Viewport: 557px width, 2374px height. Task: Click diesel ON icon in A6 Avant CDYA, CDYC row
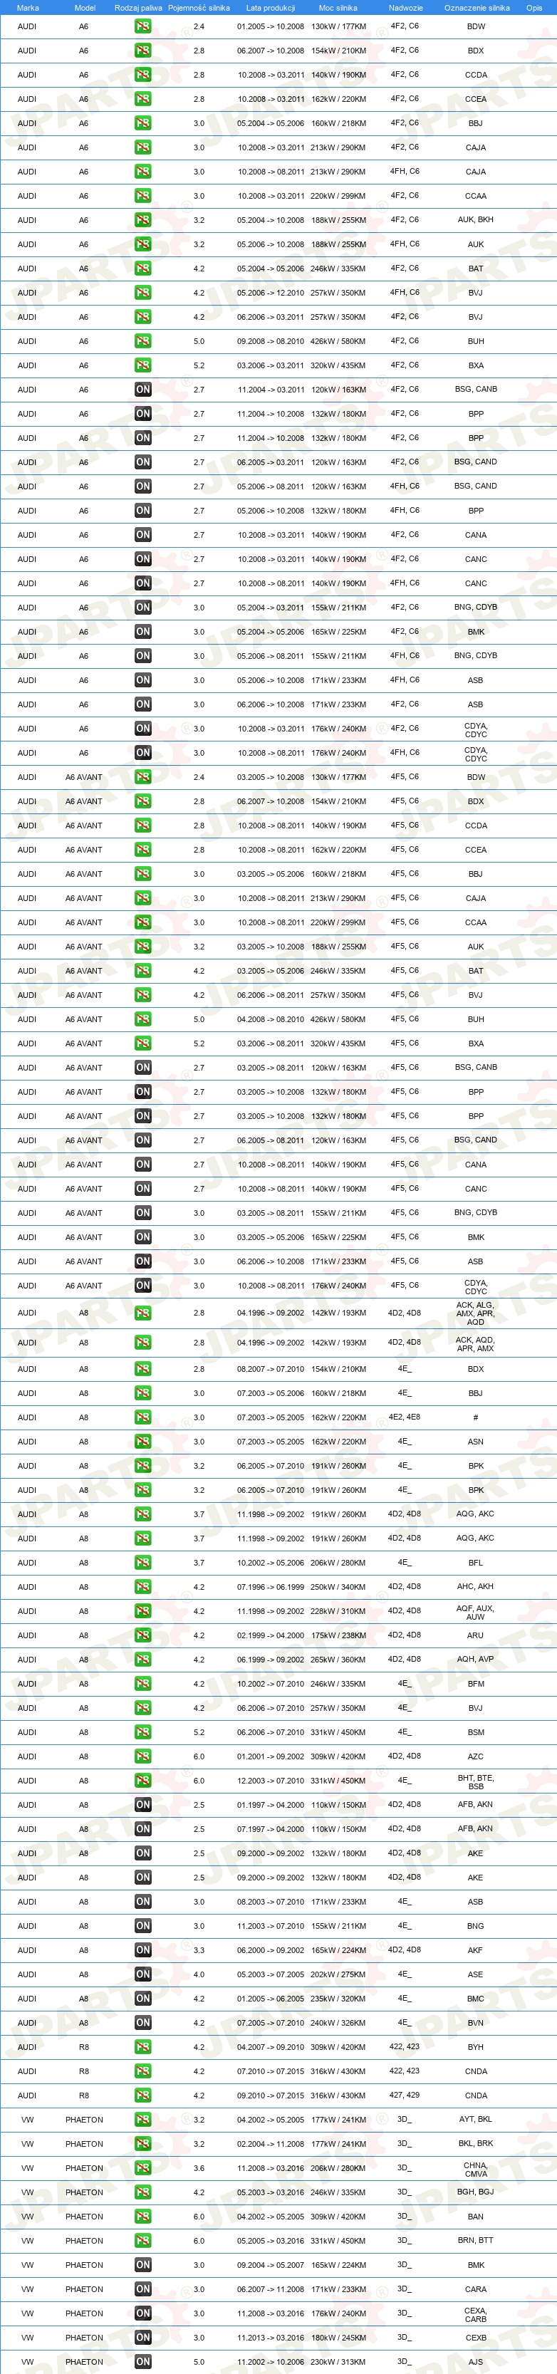(143, 1286)
